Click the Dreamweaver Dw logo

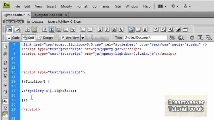(x=6, y=5)
